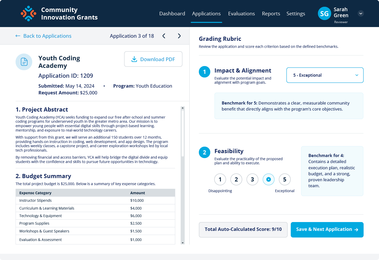Go to previous application chevron
This screenshot has height=260, width=379.
[x=164, y=36]
